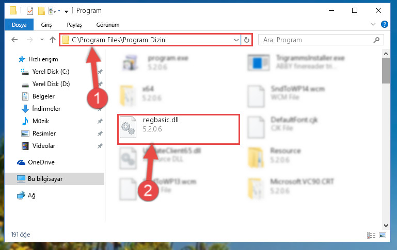Minimize the Program window
The image size is (397, 250).
tap(331, 11)
